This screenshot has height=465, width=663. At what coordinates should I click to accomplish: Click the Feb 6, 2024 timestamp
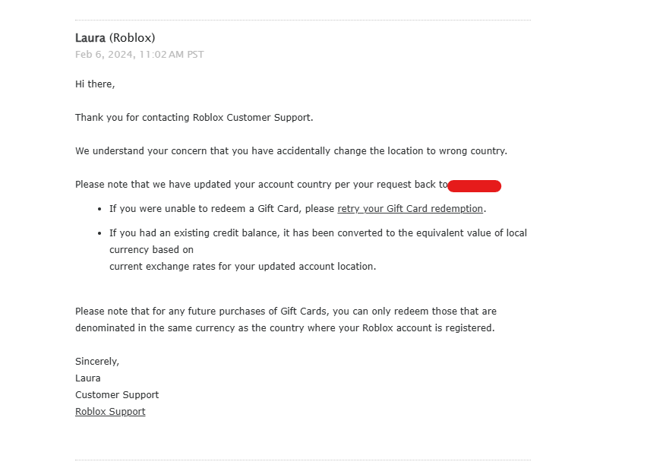click(x=139, y=55)
